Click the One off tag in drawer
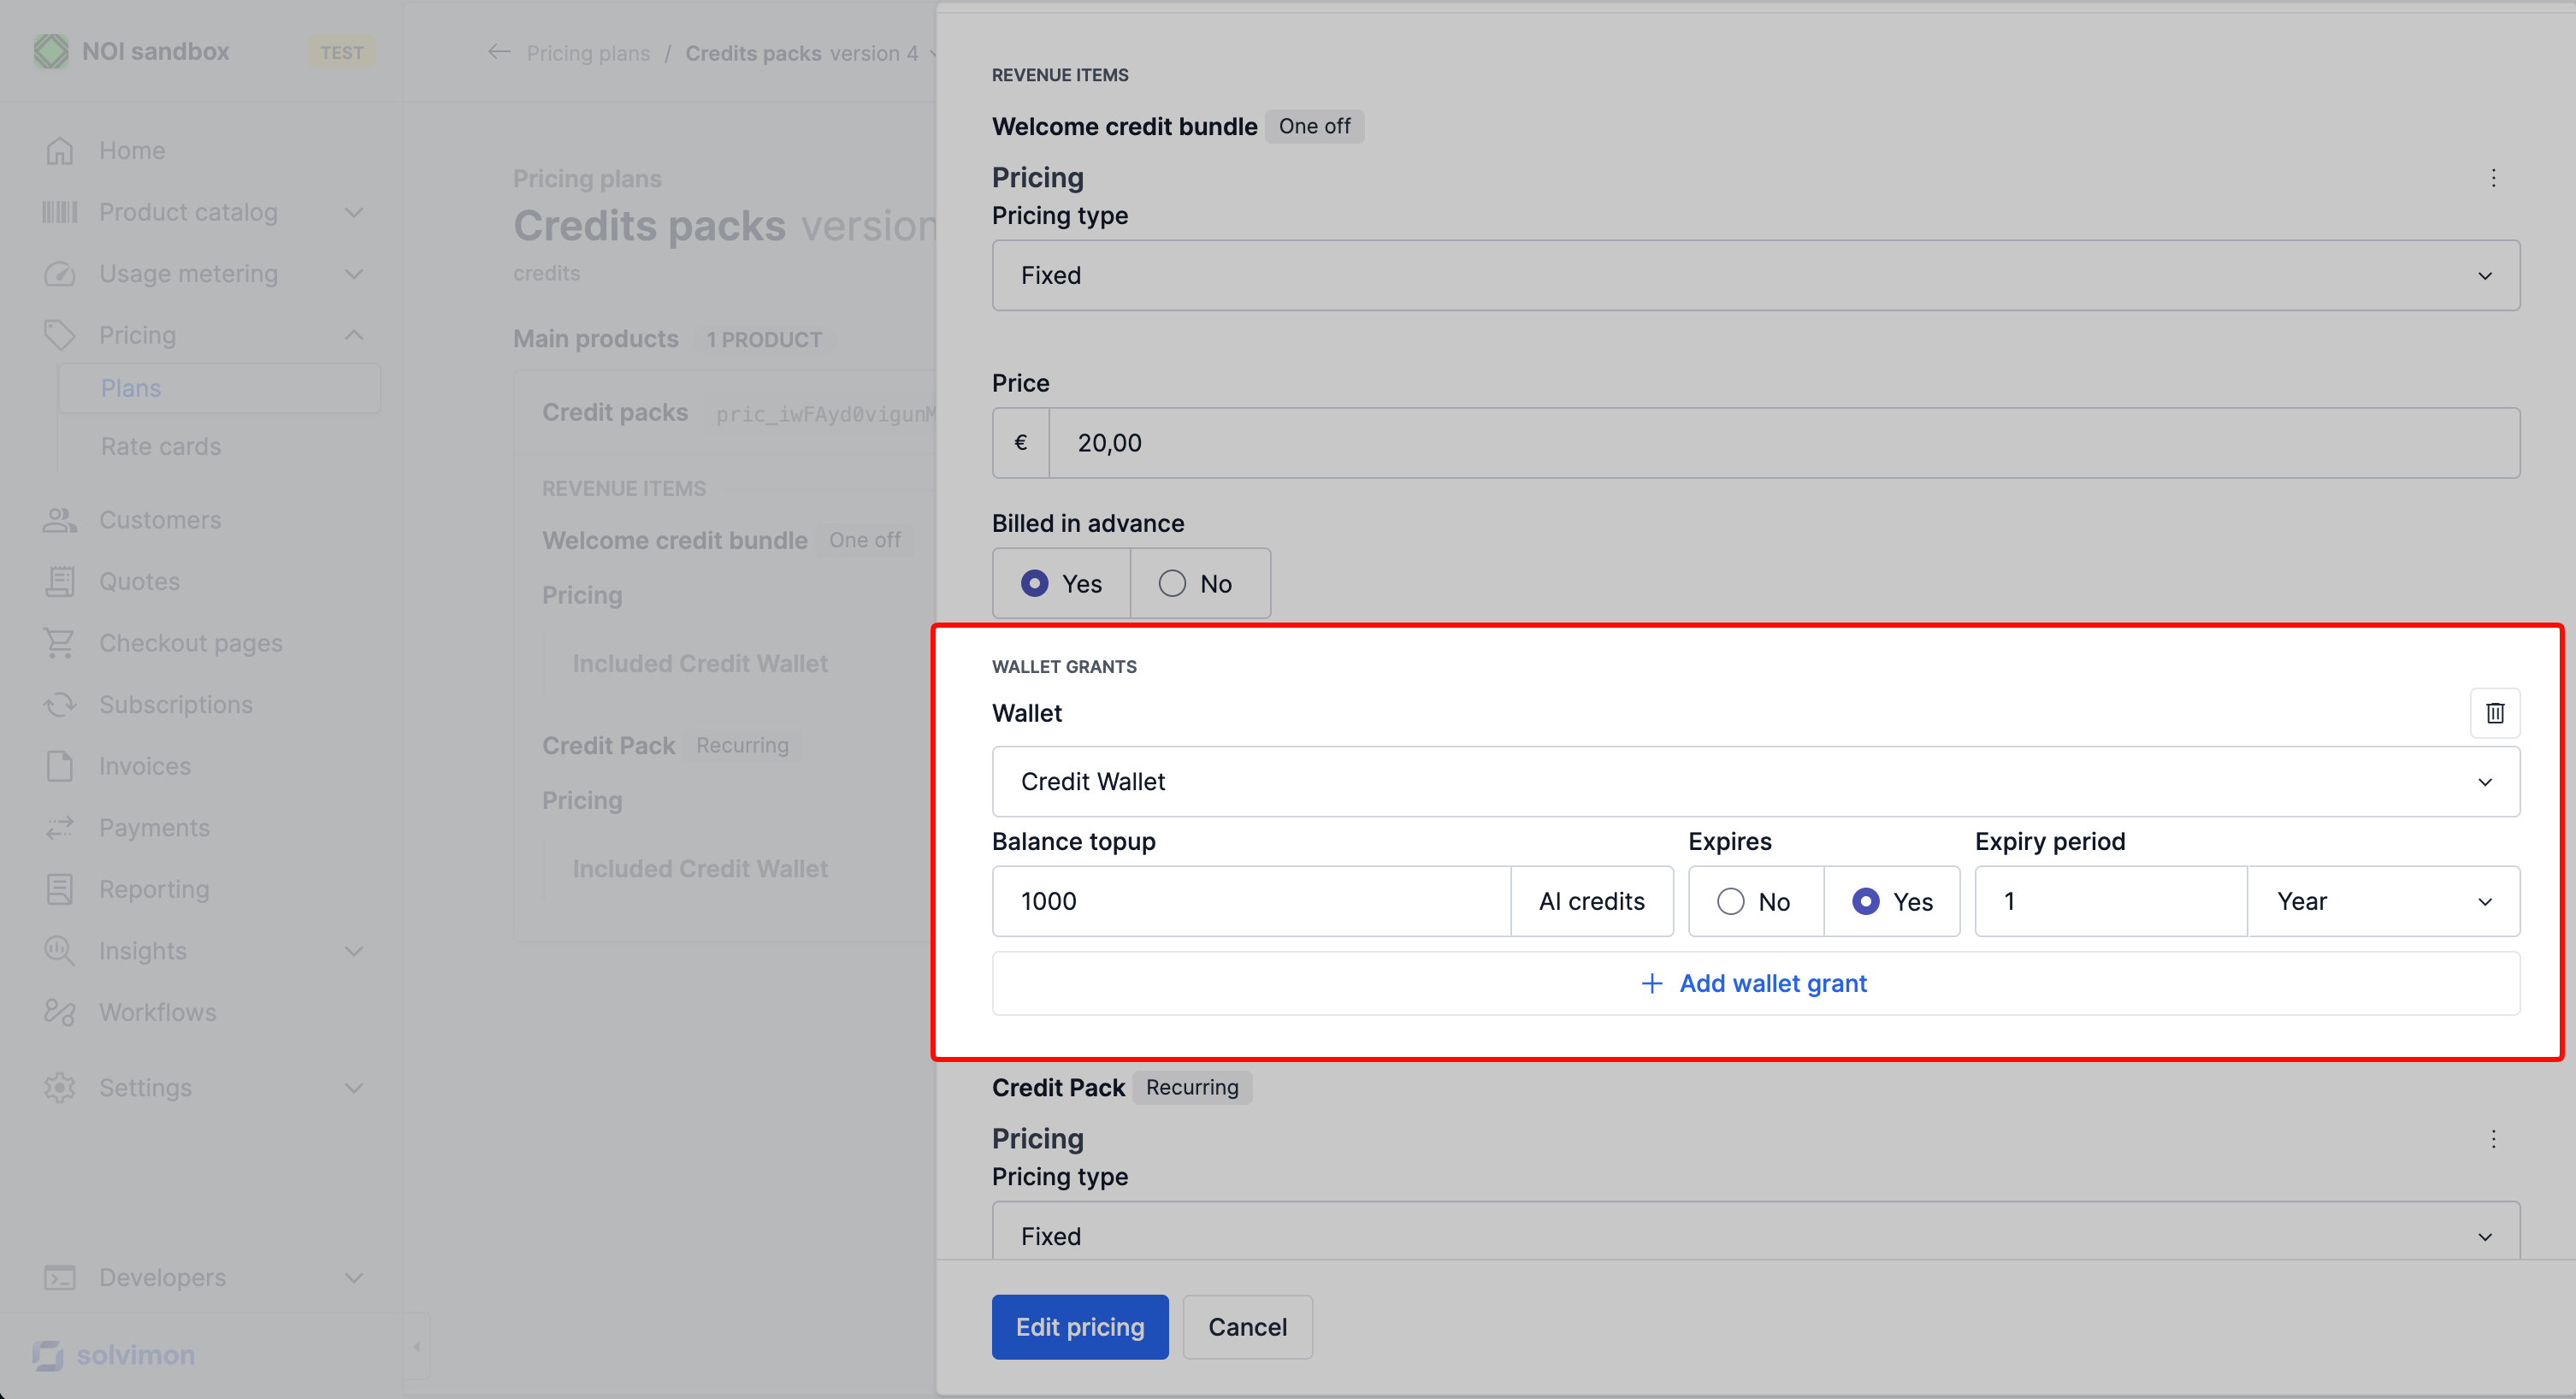The image size is (2576, 1399). pos(1314,126)
